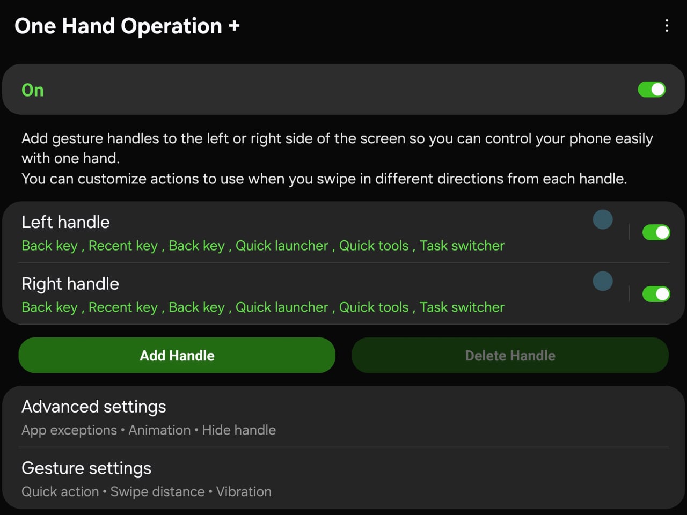Open the Left handle title entry
Viewport: 687px width, 515px height.
[65, 222]
